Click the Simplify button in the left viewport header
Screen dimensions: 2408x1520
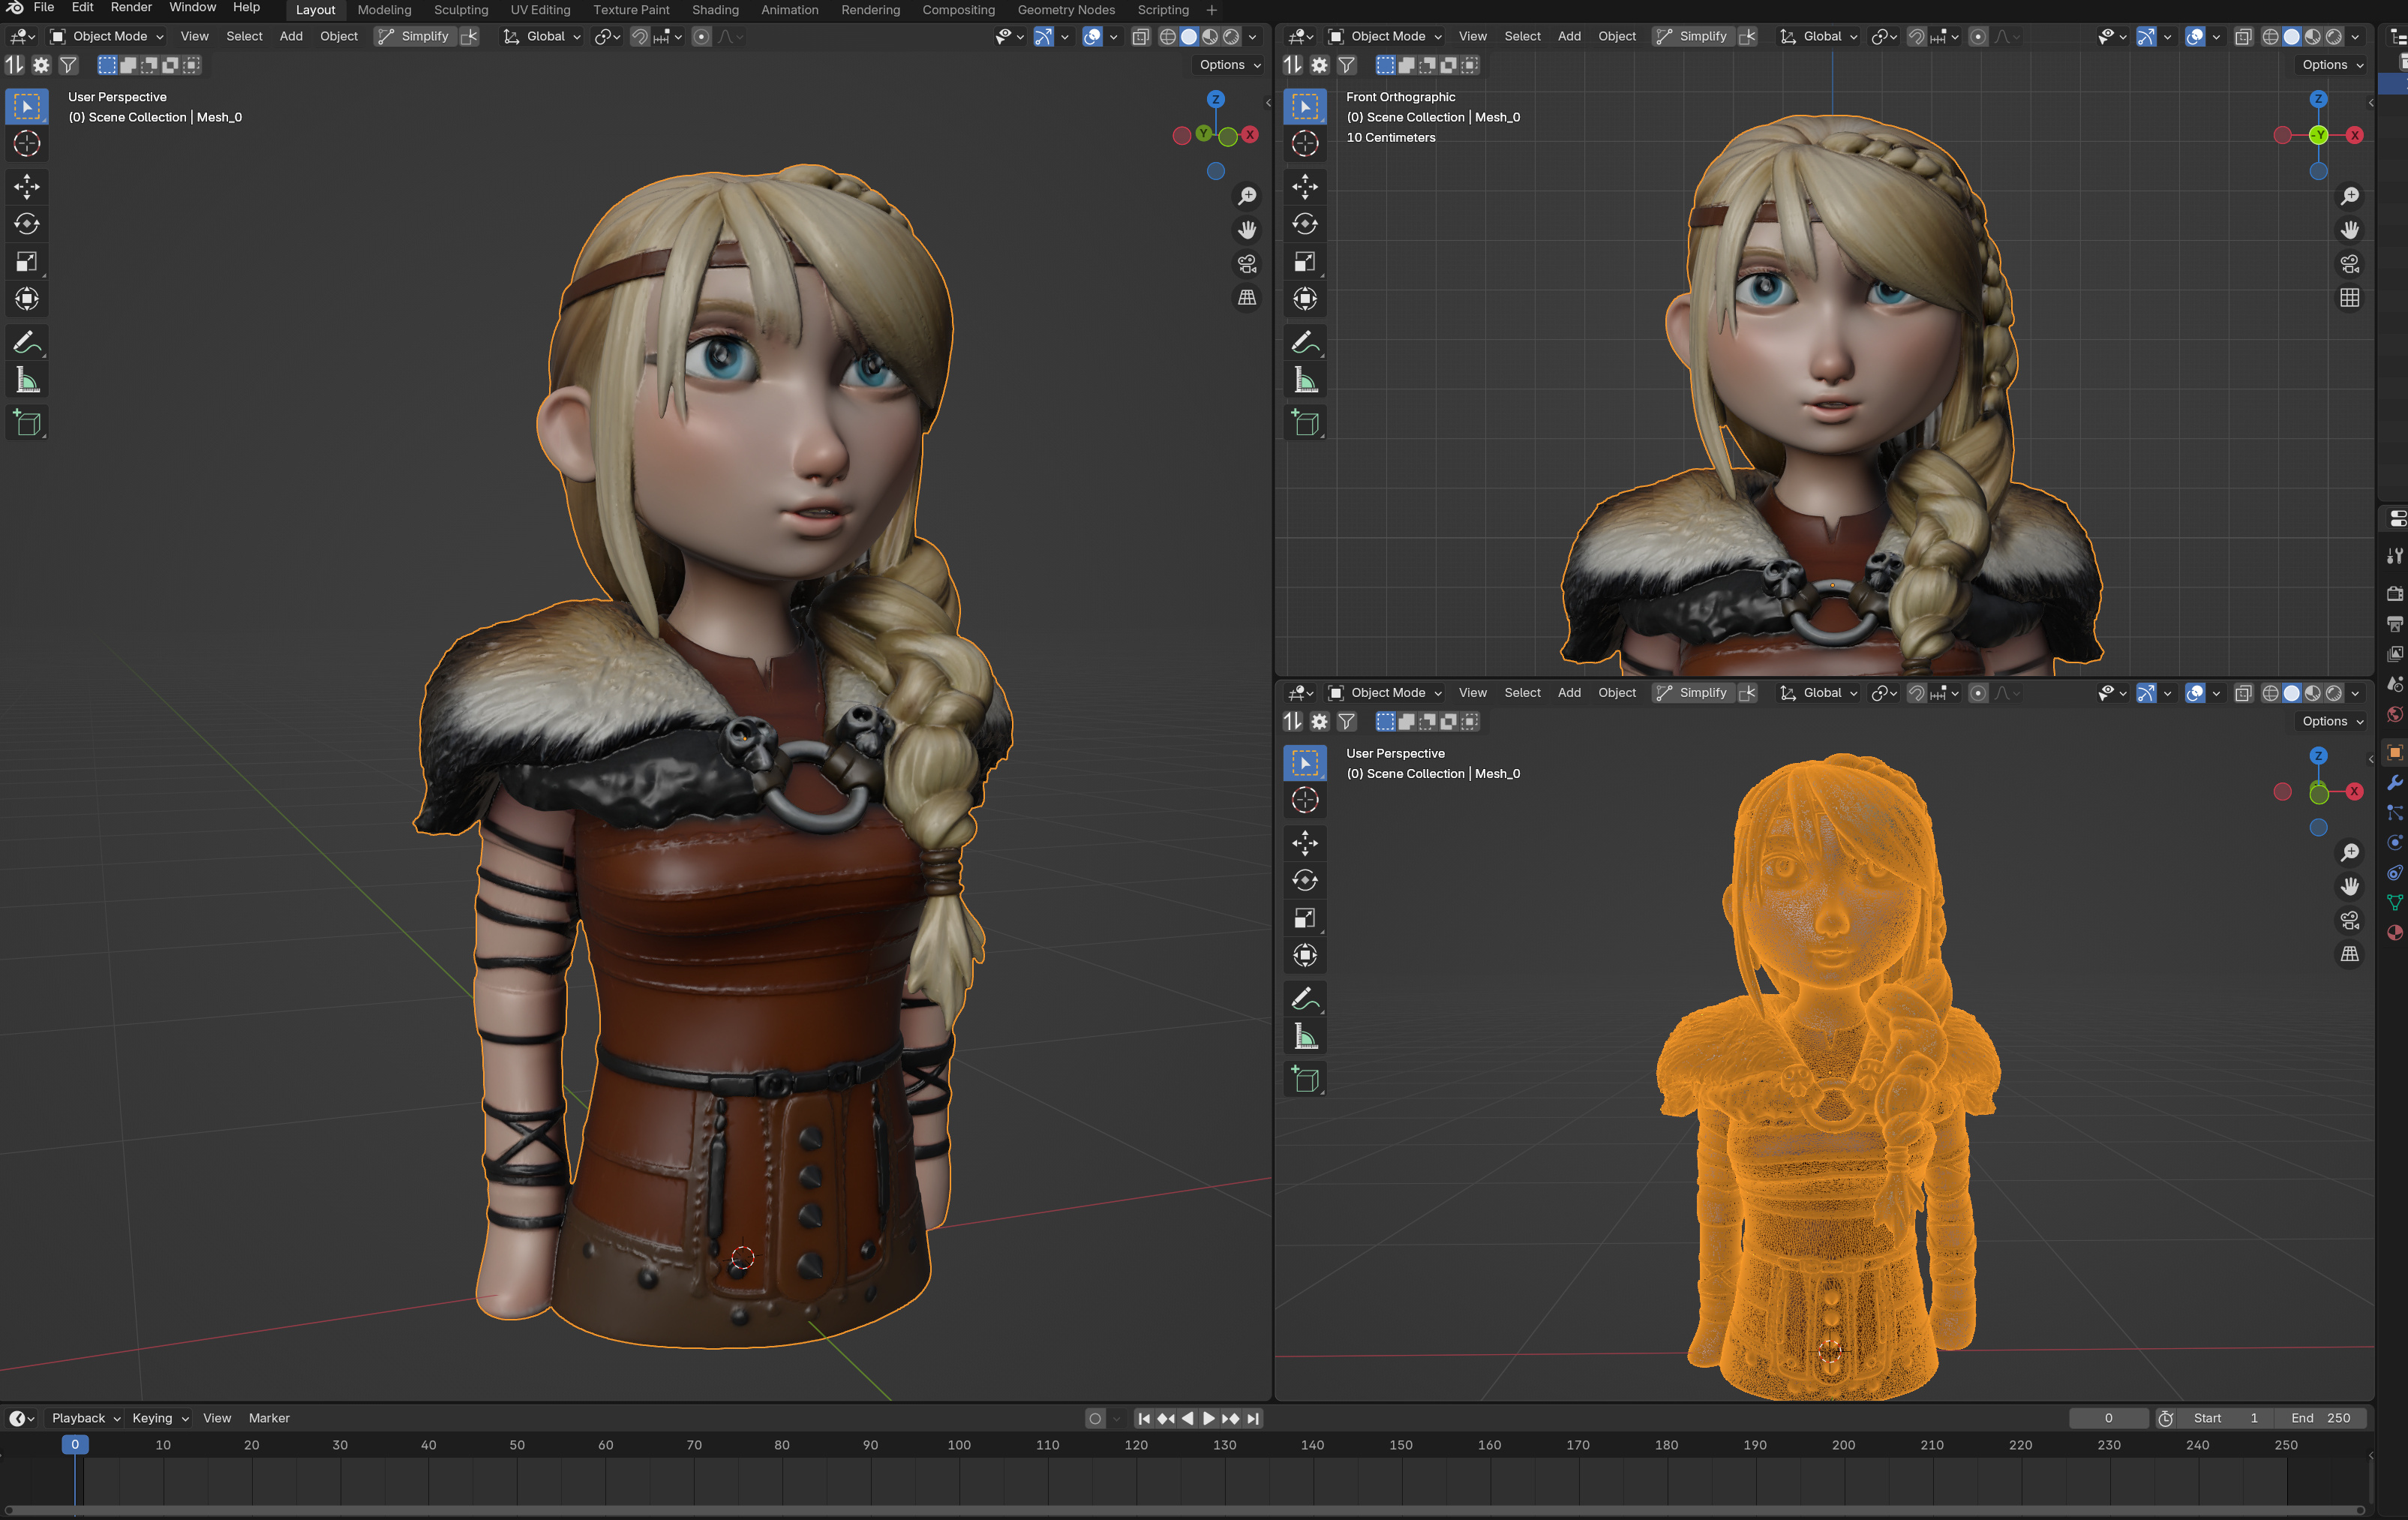(415, 37)
